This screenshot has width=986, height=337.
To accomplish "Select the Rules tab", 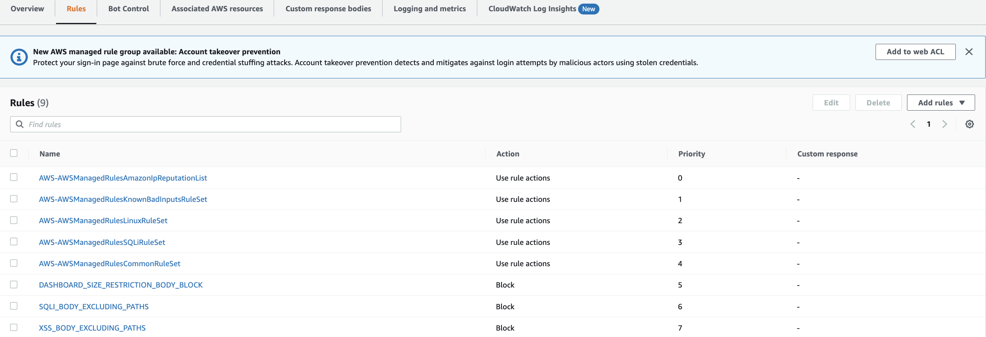I will point(76,9).
